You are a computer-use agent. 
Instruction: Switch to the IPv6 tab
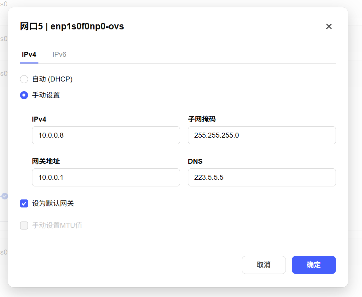coord(59,54)
